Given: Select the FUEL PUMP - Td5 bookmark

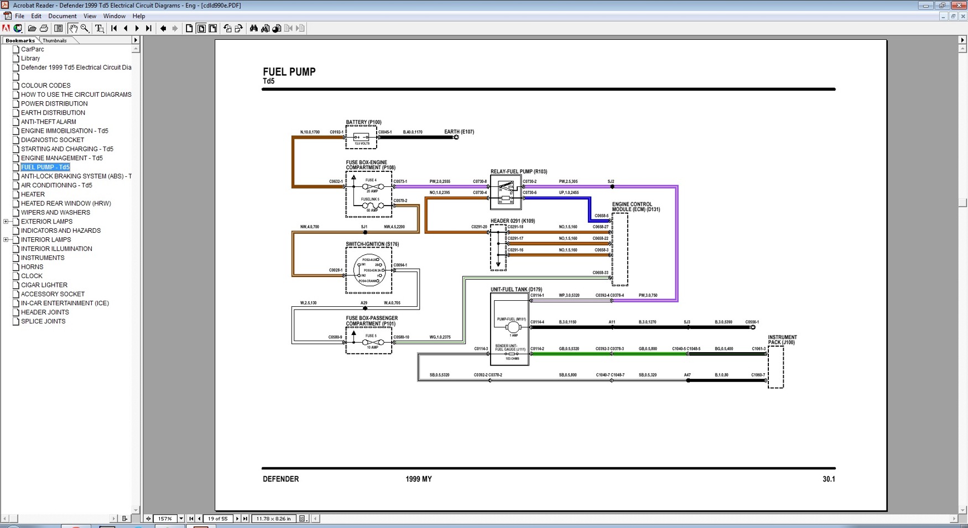Looking at the screenshot, I should [x=45, y=168].
